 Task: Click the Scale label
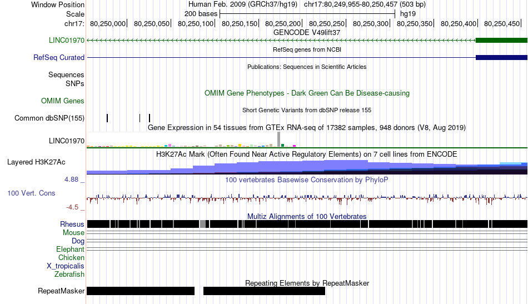point(76,14)
